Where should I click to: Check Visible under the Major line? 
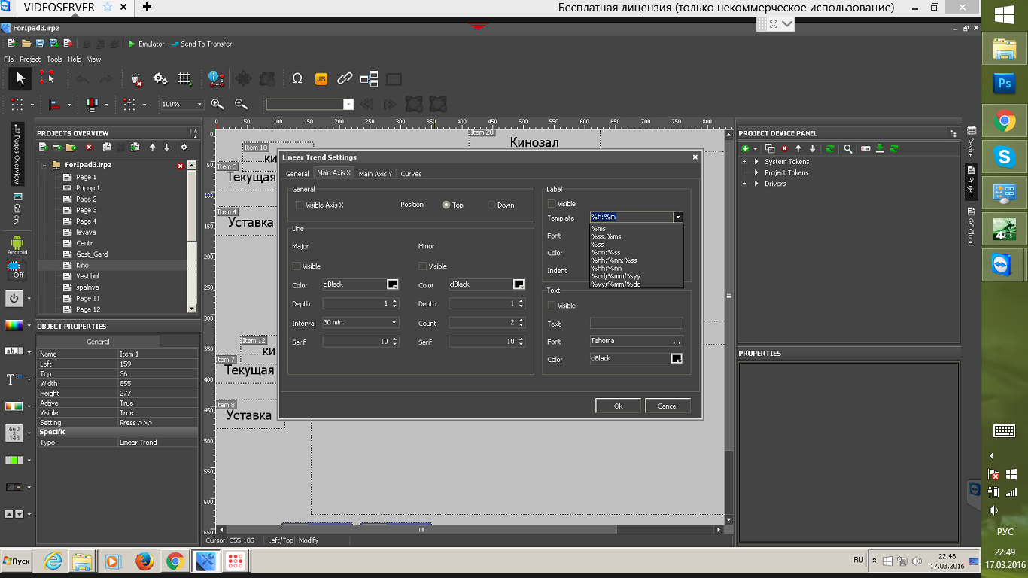(x=297, y=266)
